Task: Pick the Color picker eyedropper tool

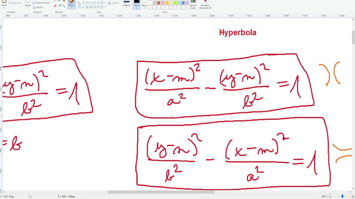Action: click(59, 6)
